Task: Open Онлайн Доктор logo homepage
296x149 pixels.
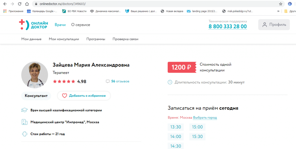Action: [x=34, y=25]
